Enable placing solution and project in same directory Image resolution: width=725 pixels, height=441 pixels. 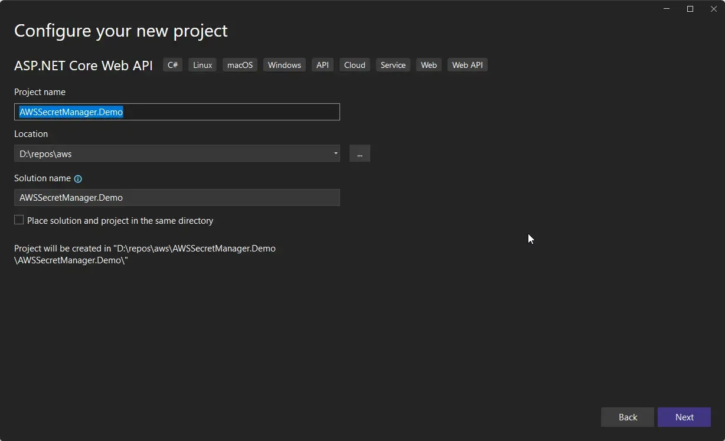(x=18, y=220)
